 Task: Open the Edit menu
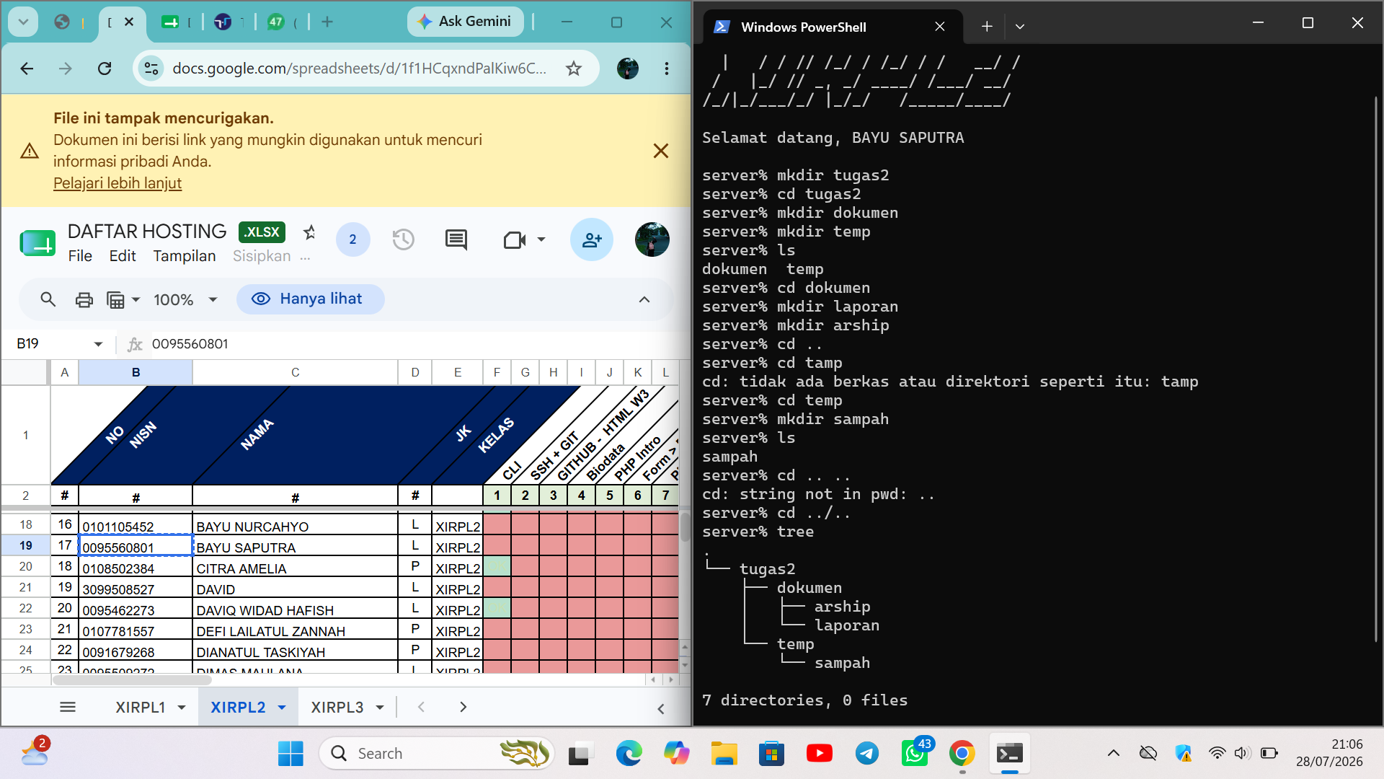tap(123, 256)
